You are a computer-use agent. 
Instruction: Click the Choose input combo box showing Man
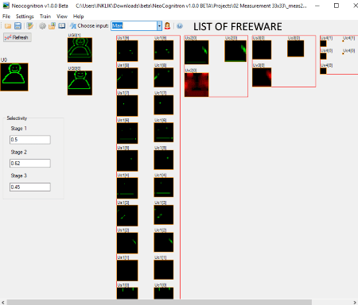pos(136,25)
